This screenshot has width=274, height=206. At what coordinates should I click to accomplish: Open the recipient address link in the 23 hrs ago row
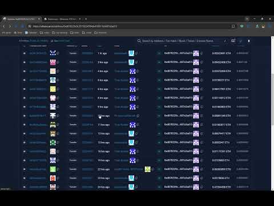click(x=179, y=178)
